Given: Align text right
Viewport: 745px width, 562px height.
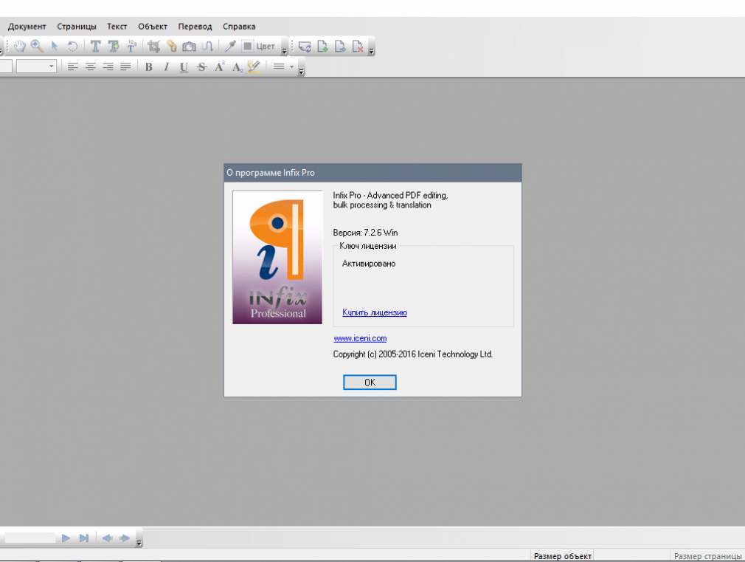Looking at the screenshot, I should pyautogui.click(x=108, y=66).
